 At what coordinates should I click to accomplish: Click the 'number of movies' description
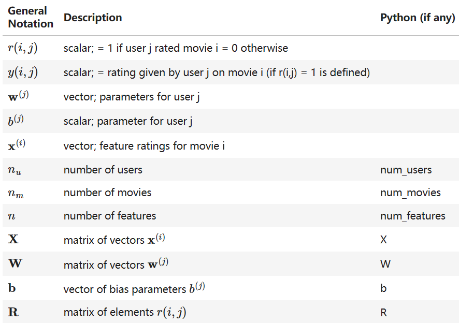107,193
